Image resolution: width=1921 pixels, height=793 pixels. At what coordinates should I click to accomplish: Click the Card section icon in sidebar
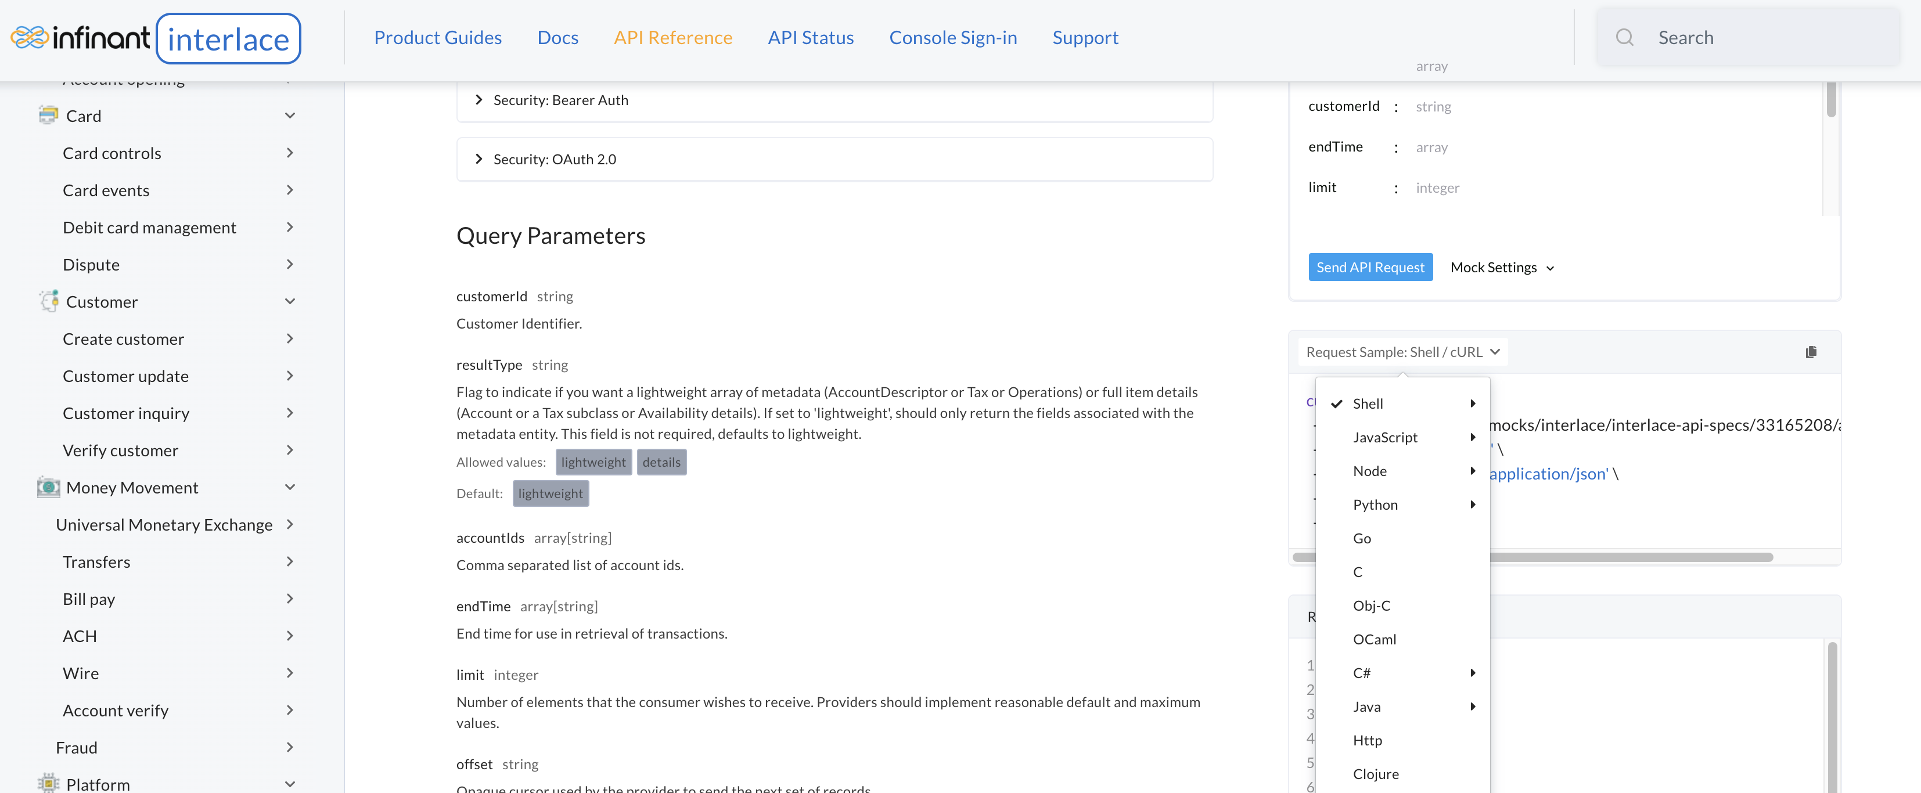pos(48,116)
